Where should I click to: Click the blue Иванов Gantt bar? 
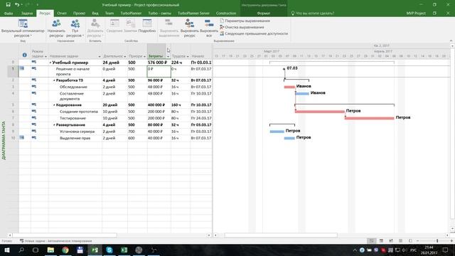pos(302,94)
